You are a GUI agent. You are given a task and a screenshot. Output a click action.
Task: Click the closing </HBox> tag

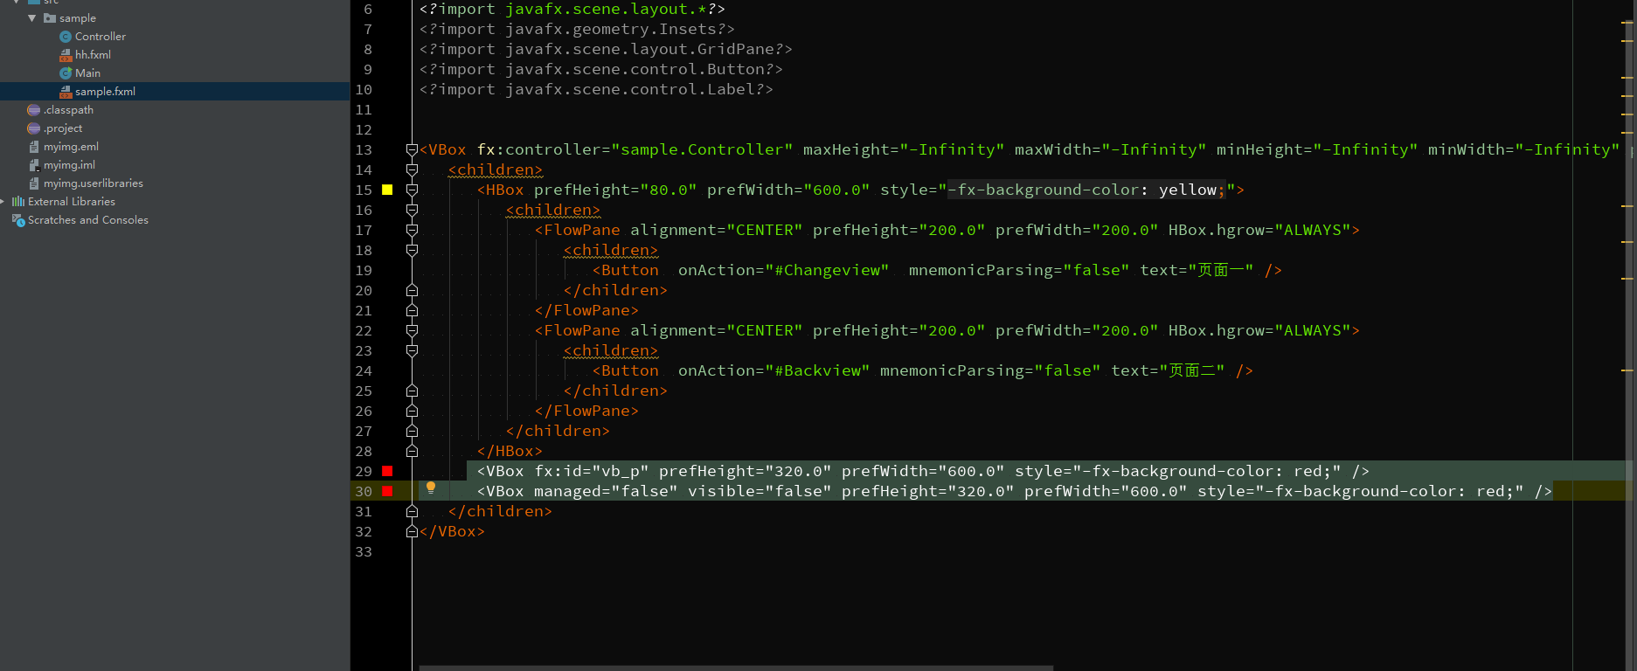tap(510, 451)
